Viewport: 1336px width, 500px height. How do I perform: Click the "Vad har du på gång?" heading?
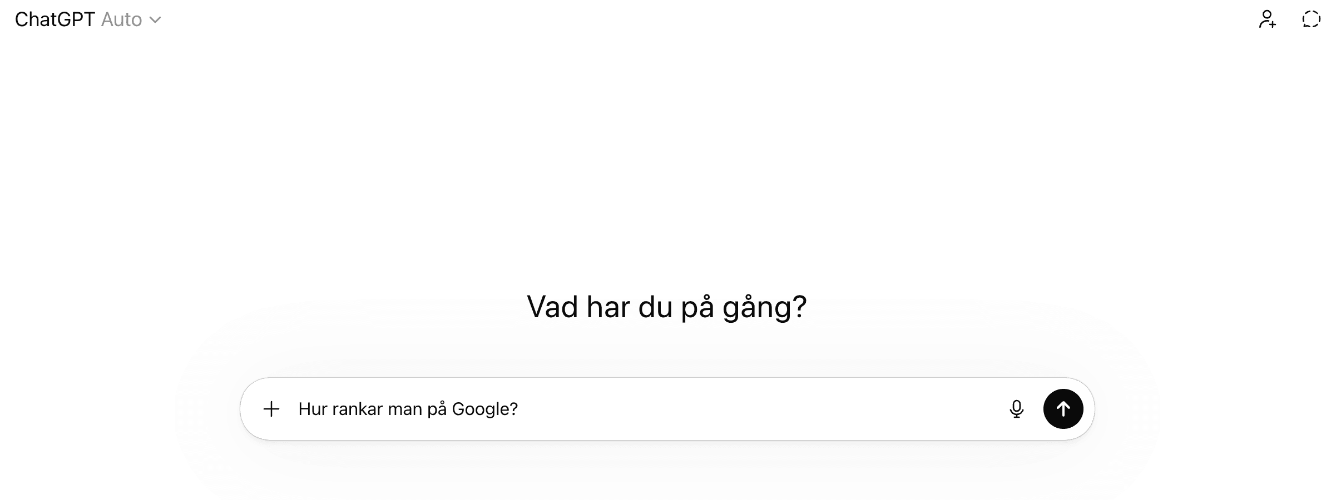pos(666,307)
